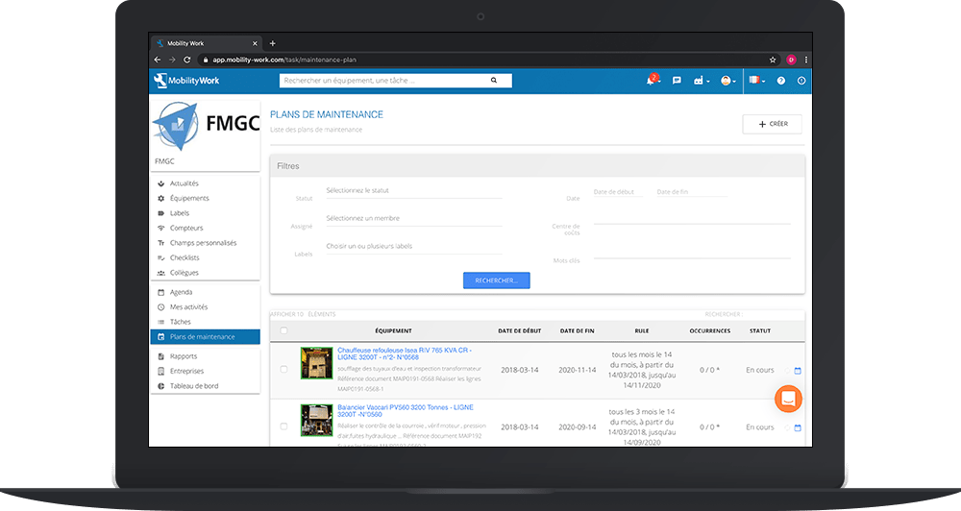Click the Mes activités clock icon

click(161, 307)
